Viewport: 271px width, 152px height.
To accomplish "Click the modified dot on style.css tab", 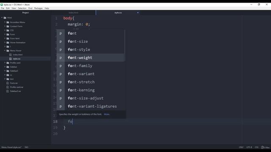I will (138, 13).
